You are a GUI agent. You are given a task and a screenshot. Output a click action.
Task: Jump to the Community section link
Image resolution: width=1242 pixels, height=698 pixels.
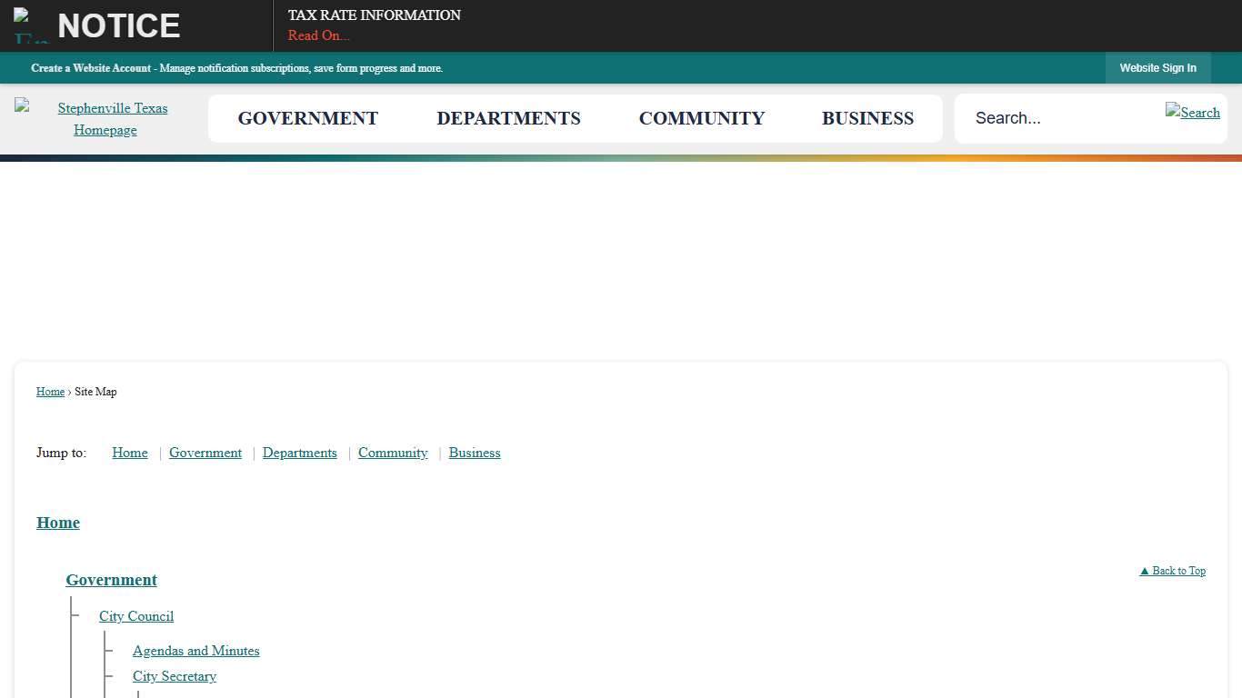393,453
